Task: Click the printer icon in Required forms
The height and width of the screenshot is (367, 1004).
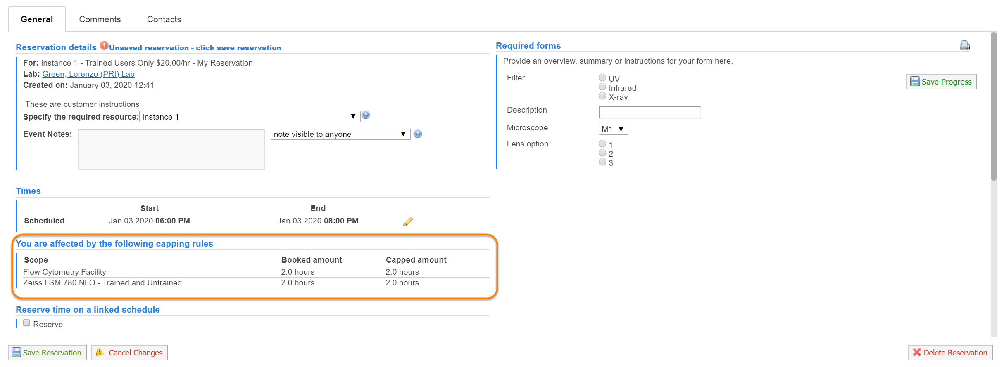Action: [964, 46]
